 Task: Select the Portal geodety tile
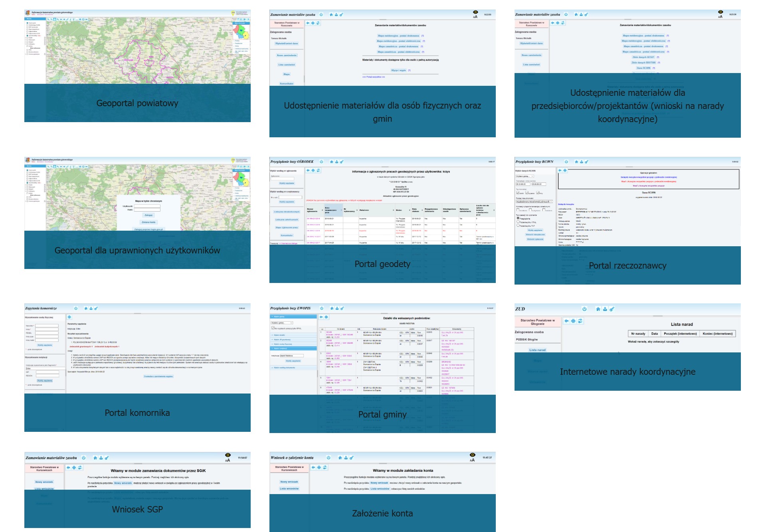pyautogui.click(x=382, y=264)
